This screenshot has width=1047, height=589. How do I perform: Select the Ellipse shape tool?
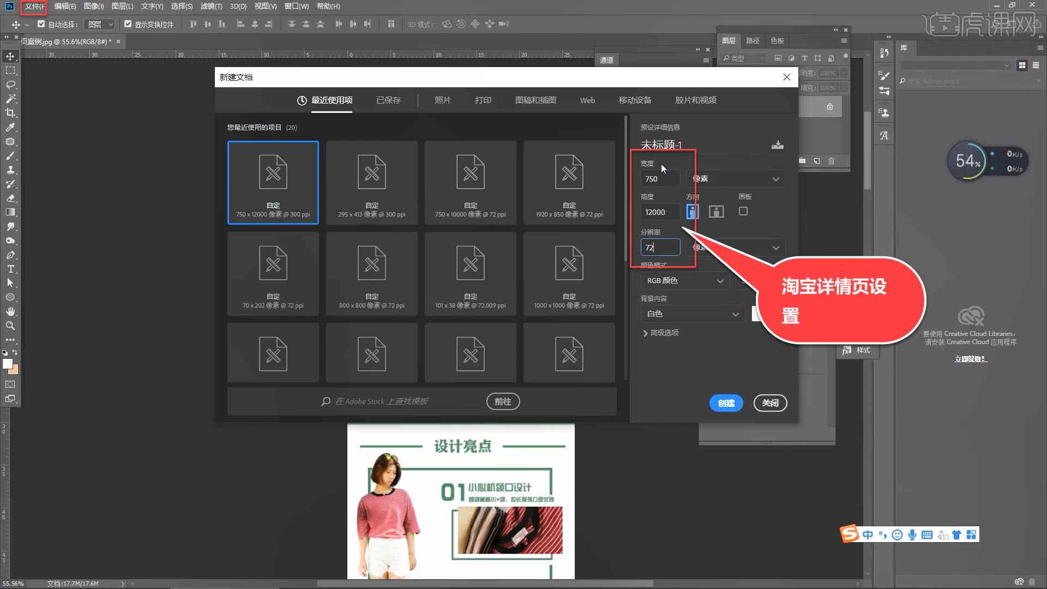(10, 297)
